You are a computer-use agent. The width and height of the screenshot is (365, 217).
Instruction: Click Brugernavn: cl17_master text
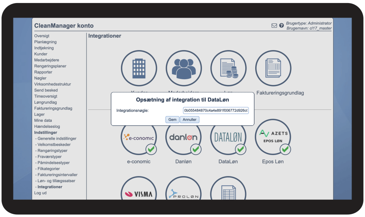309,28
